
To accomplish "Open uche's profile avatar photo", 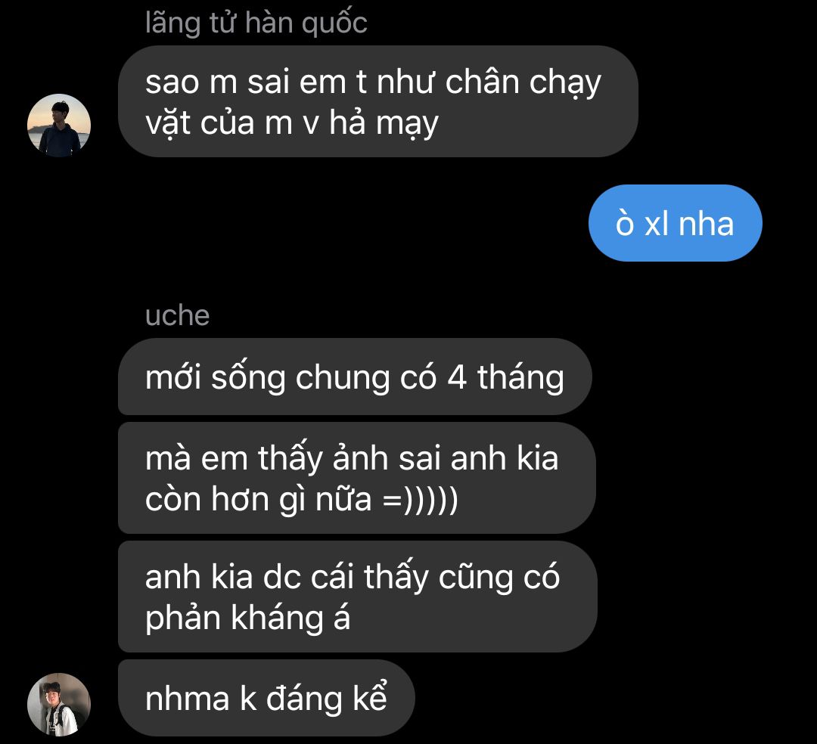I will click(x=59, y=705).
